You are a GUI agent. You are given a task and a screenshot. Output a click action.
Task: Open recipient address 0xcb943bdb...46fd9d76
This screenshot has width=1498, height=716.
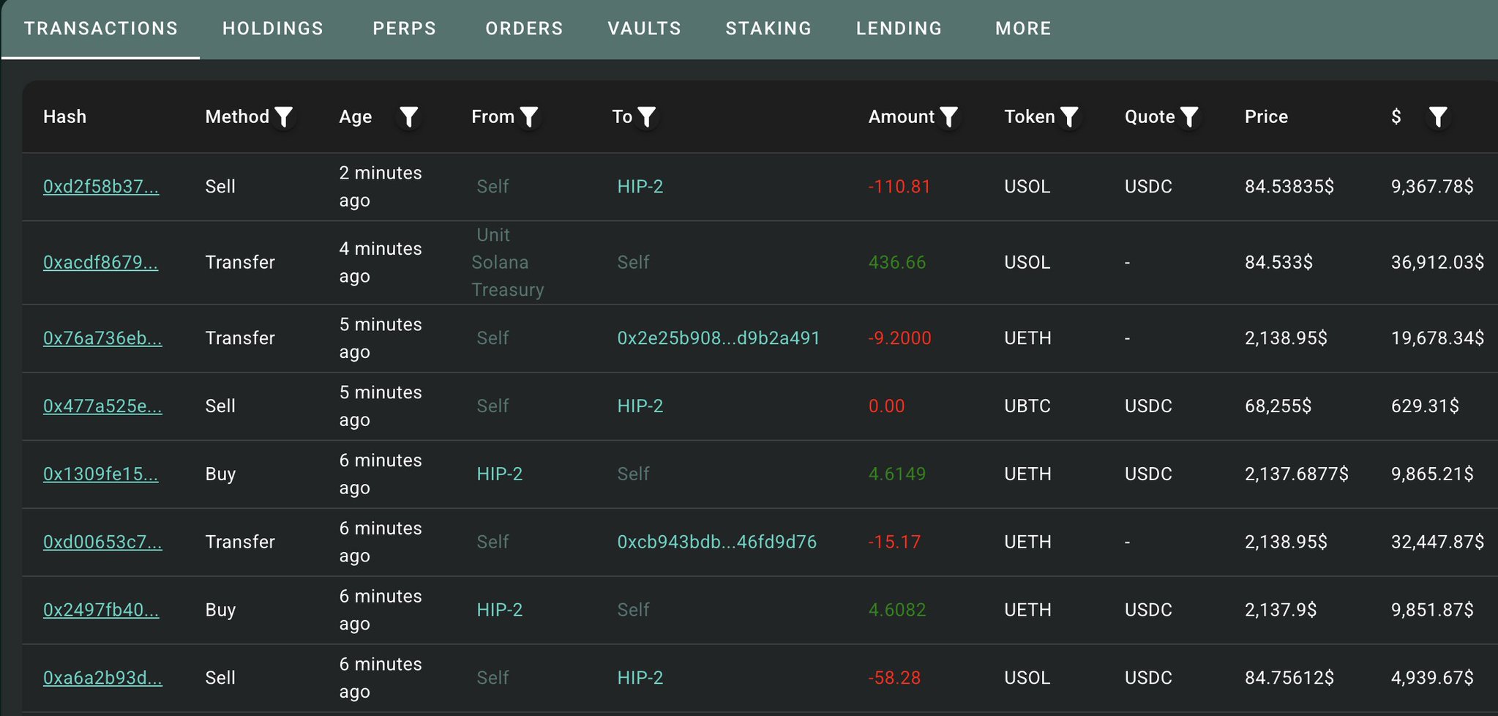pyautogui.click(x=716, y=542)
